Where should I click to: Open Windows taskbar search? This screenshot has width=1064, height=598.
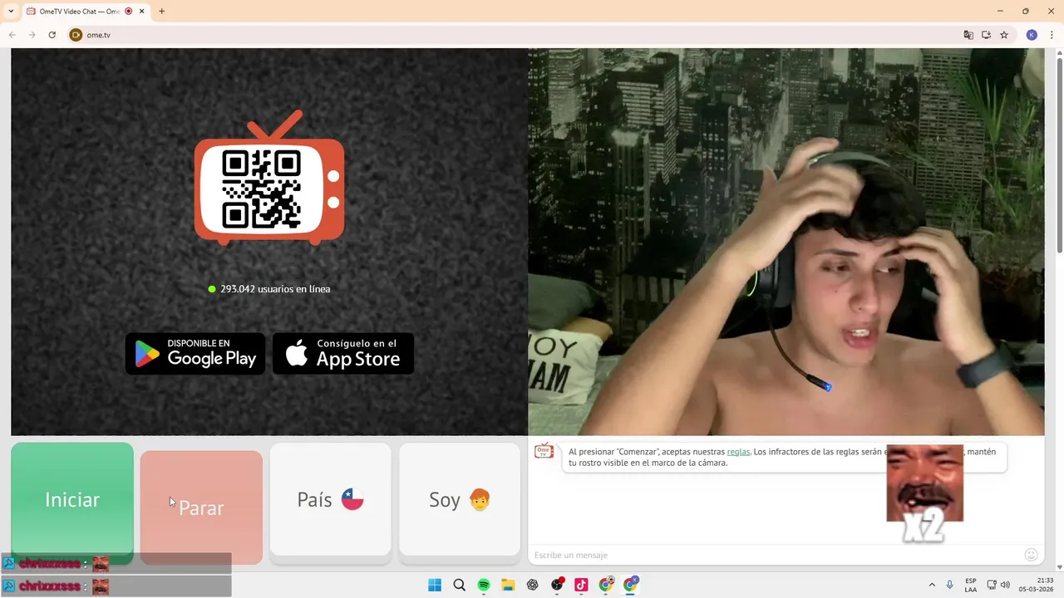point(459,585)
